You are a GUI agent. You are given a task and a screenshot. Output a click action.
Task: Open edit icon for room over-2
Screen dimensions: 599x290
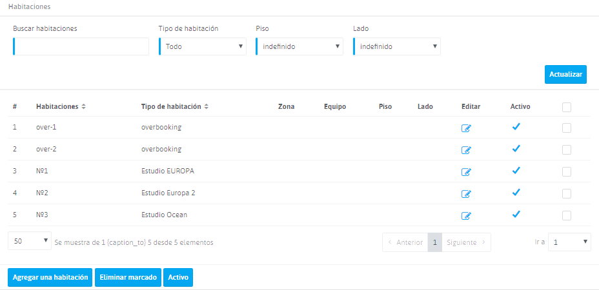coord(466,150)
